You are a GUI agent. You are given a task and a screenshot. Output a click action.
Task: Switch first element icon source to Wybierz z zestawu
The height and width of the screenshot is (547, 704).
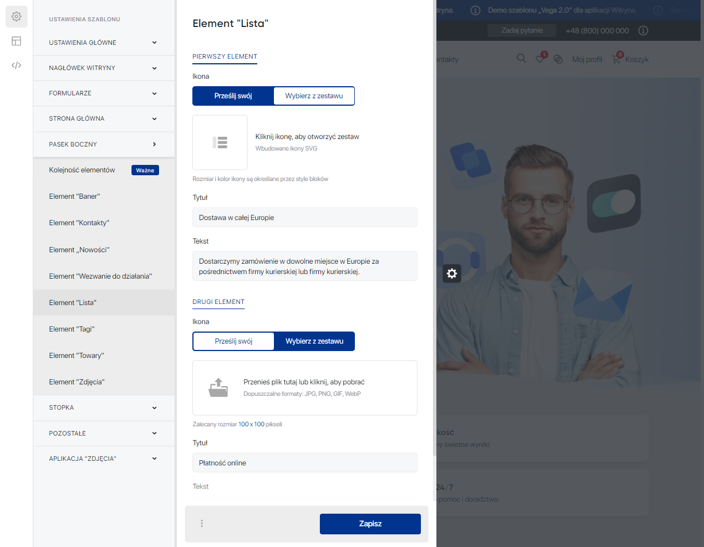point(314,96)
